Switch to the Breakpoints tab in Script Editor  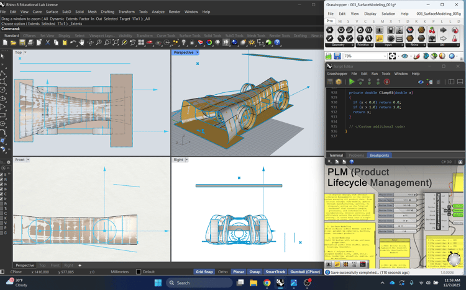pos(379,156)
